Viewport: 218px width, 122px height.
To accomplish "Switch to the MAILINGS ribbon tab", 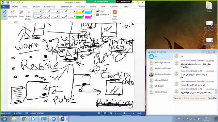I will click(x=81, y=6).
